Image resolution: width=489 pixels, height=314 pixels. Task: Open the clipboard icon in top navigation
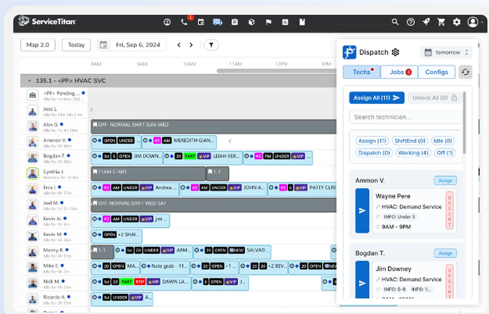(x=235, y=22)
